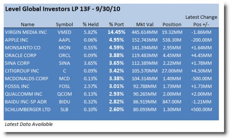The width and height of the screenshot is (230, 138).
Task: Click the % Held column header
Action: pyautogui.click(x=90, y=24)
